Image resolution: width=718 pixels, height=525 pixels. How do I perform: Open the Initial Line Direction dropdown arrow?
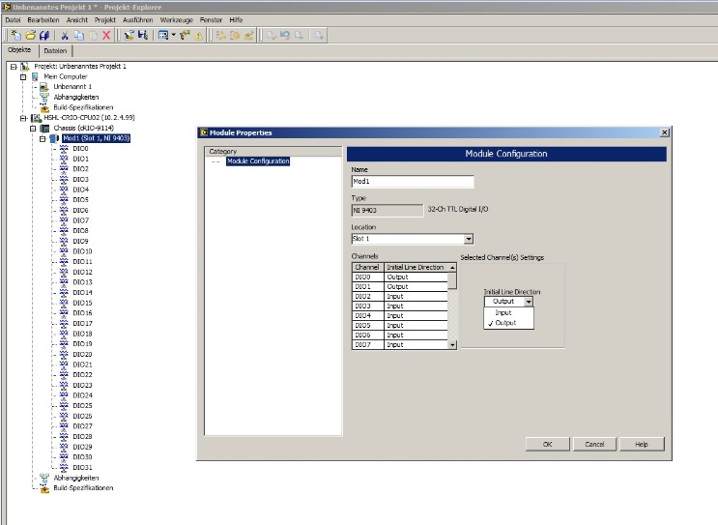coord(529,302)
